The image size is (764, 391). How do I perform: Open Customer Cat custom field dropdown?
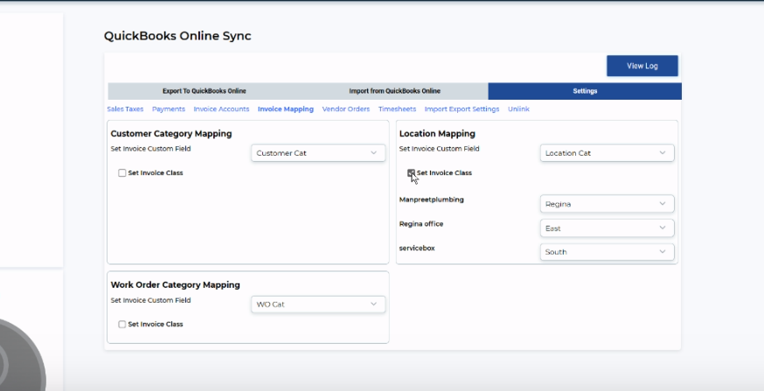[318, 153]
